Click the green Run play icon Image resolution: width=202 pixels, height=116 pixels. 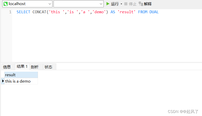pyautogui.click(x=108, y=4)
